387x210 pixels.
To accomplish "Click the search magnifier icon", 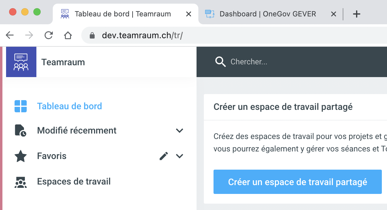I will click(x=220, y=62).
